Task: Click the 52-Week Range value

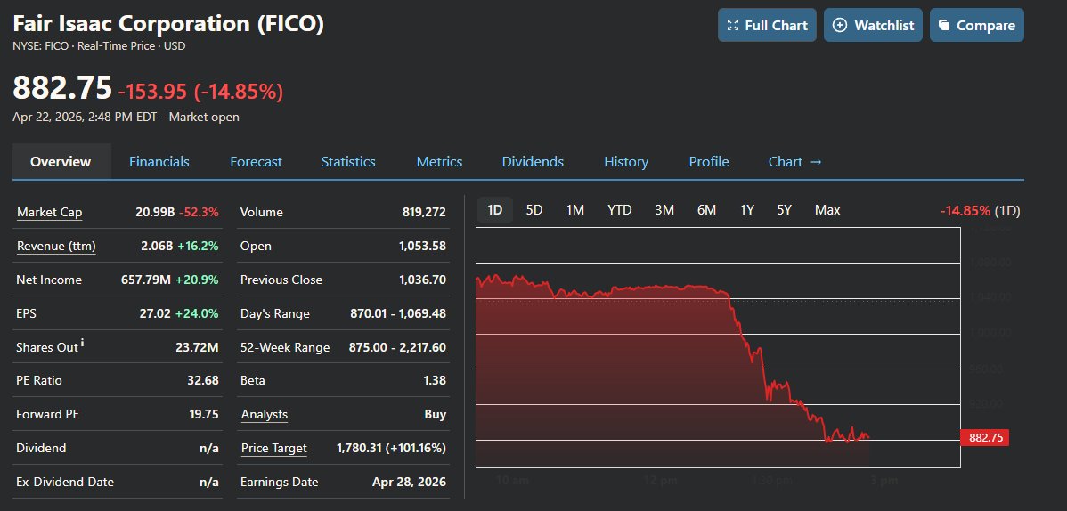Action: pos(397,348)
